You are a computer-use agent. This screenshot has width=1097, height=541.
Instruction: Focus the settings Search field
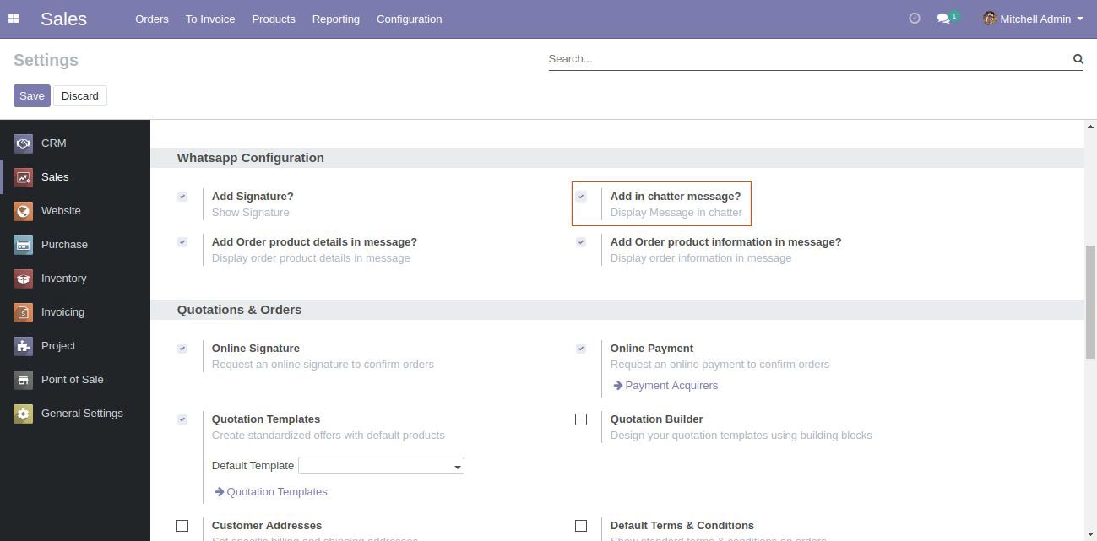[x=806, y=59]
